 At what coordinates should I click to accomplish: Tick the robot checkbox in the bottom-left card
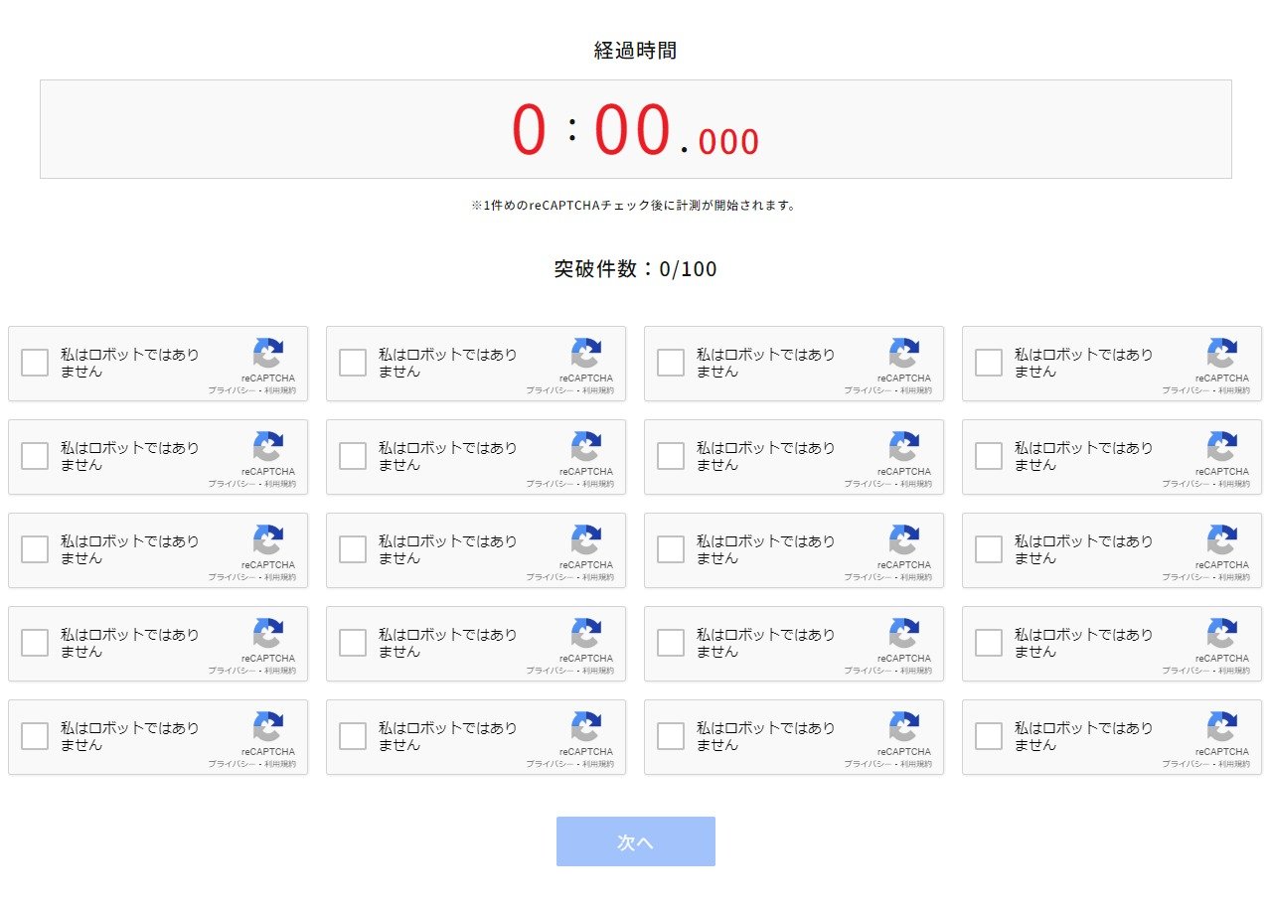[34, 736]
